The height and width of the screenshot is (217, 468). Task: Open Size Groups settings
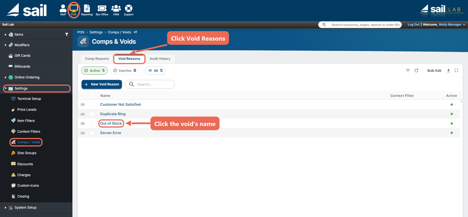point(27,153)
